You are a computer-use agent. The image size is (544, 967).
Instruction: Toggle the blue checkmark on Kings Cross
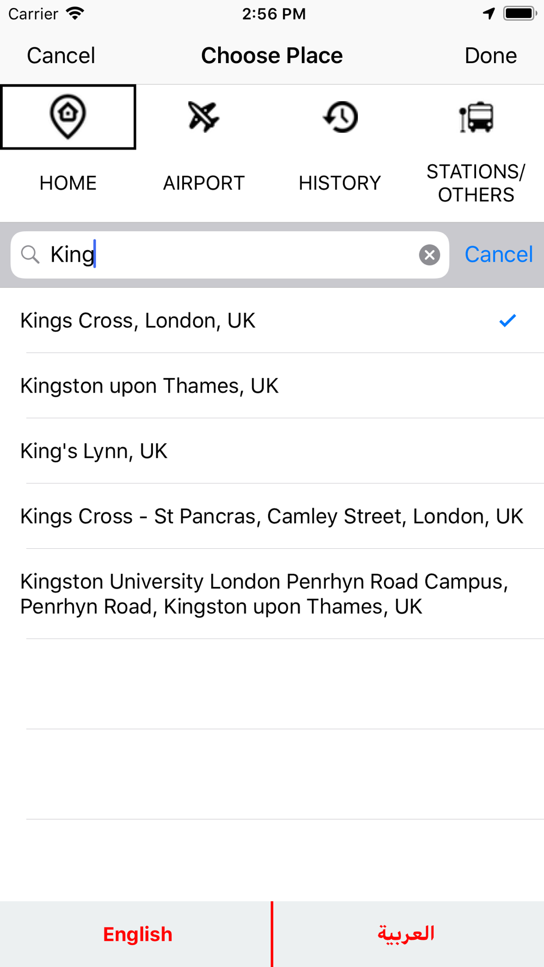[x=507, y=321]
